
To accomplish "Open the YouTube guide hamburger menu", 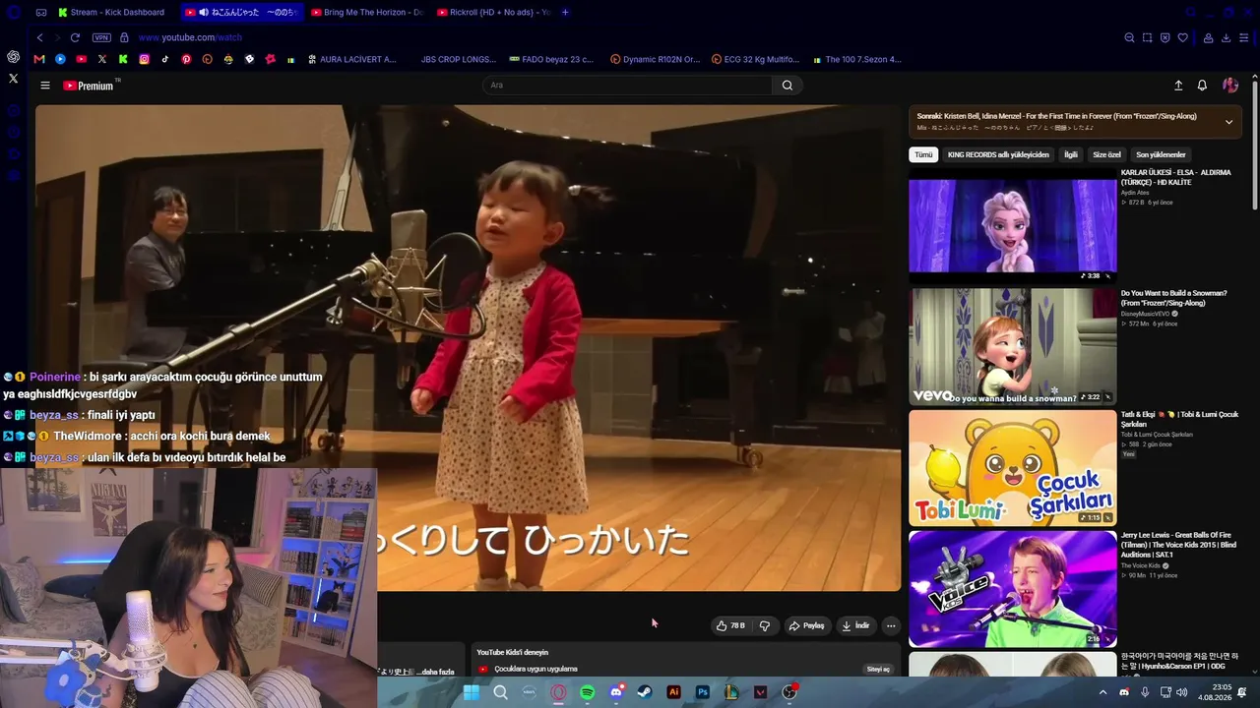I will [44, 86].
